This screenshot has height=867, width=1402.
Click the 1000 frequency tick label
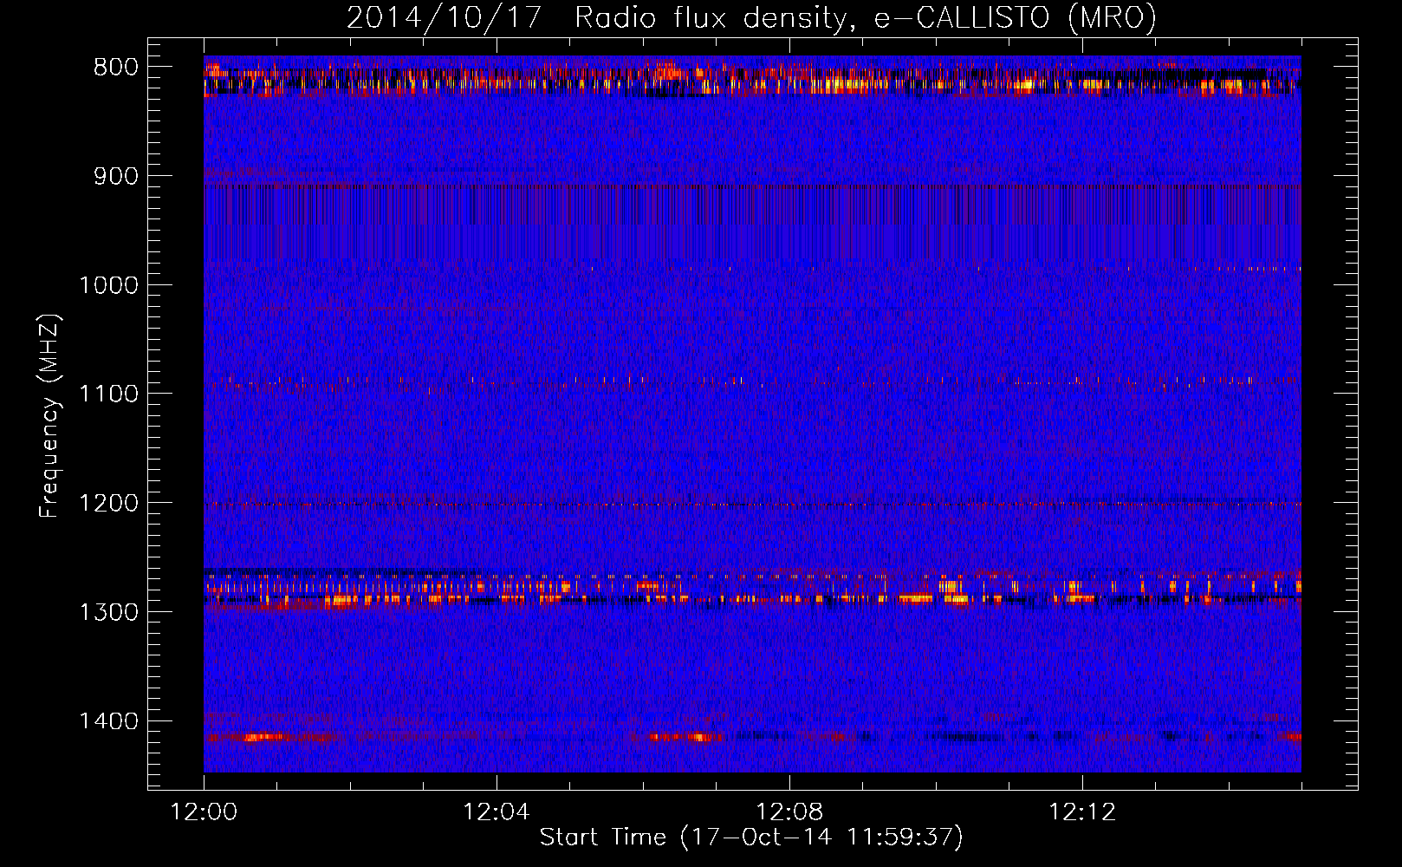[x=108, y=285]
